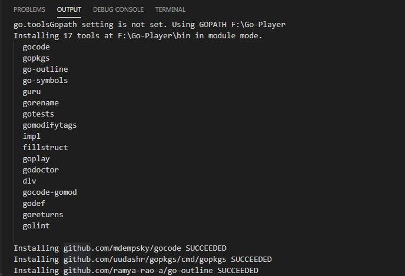Screen dimensions: 405x276
Task: Click the go-outline entry in list
Action: tap(45, 69)
